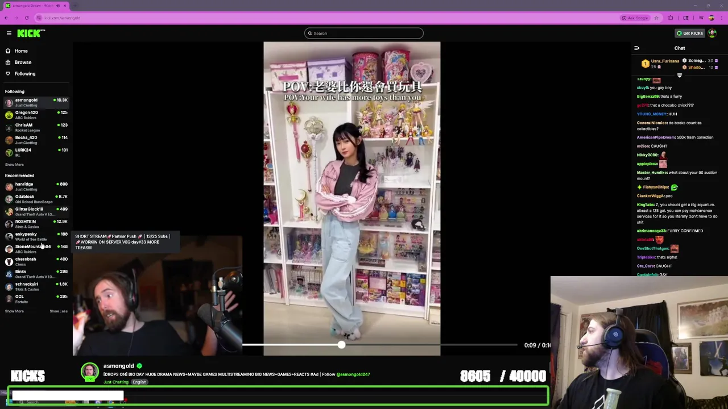The height and width of the screenshot is (409, 728).
Task: Open Following in the sidebar
Action: click(x=25, y=74)
